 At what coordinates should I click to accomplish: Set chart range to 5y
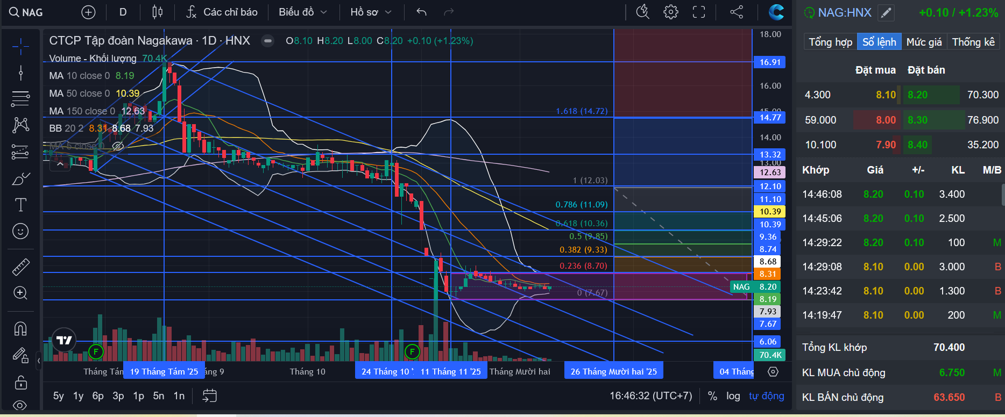point(58,396)
